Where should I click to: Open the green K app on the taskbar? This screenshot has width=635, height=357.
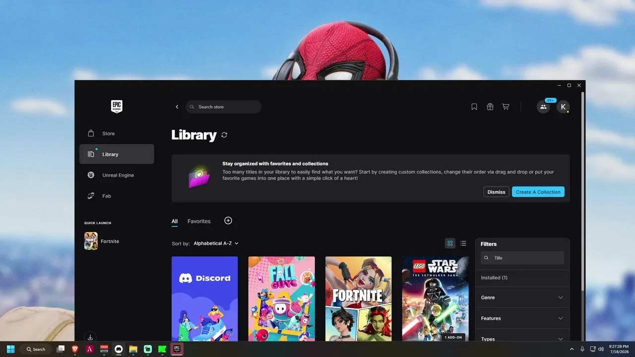[162, 349]
